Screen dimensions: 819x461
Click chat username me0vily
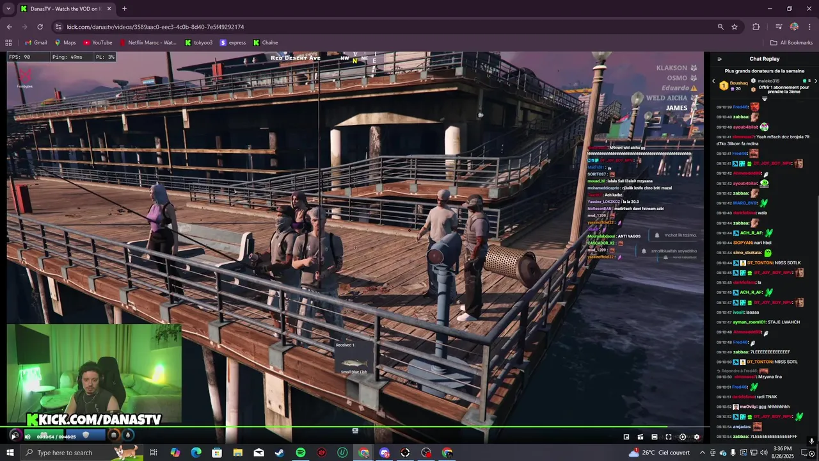coord(749,407)
